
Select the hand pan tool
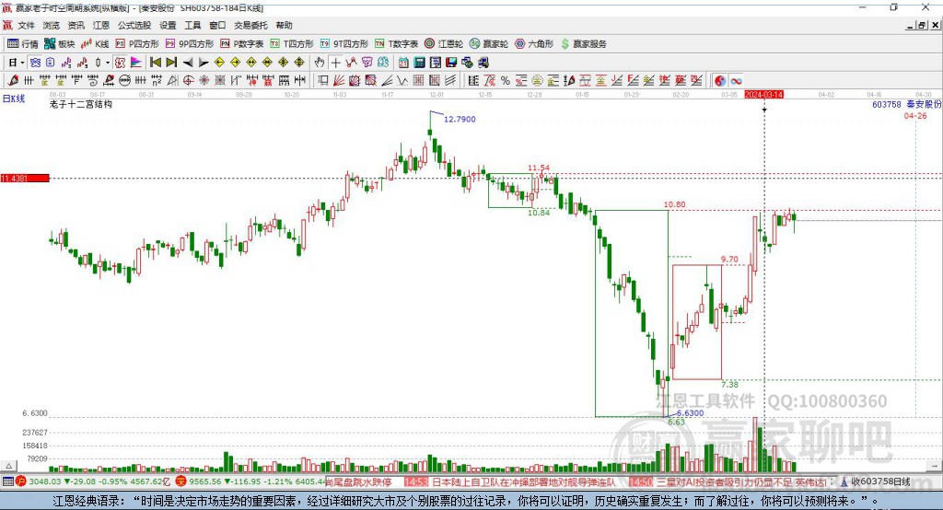pyautogui.click(x=320, y=63)
